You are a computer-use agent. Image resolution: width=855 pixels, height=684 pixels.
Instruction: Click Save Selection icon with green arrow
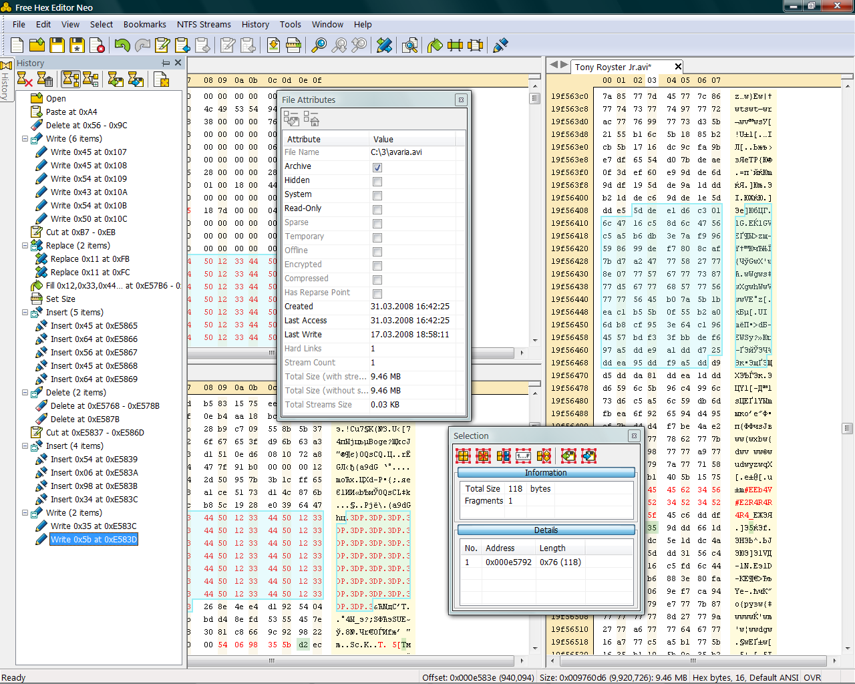[x=568, y=456]
